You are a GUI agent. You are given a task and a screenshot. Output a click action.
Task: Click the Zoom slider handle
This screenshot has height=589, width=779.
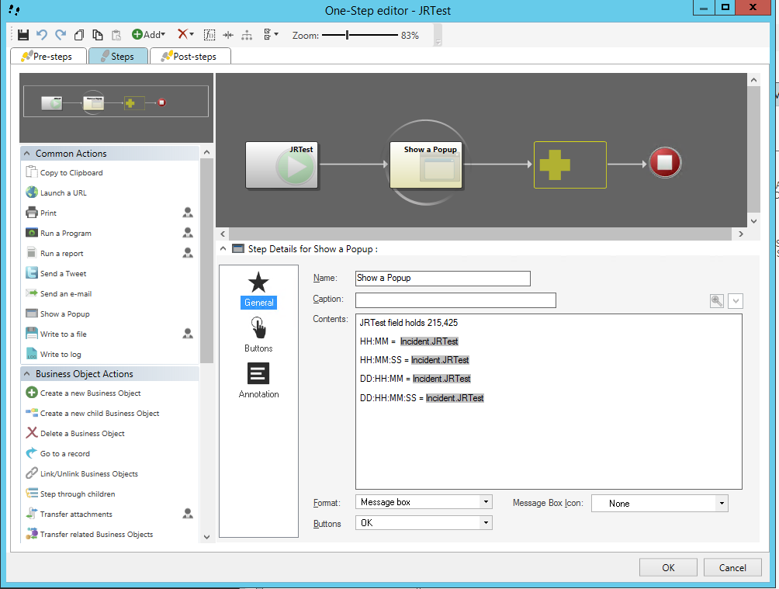[347, 35]
